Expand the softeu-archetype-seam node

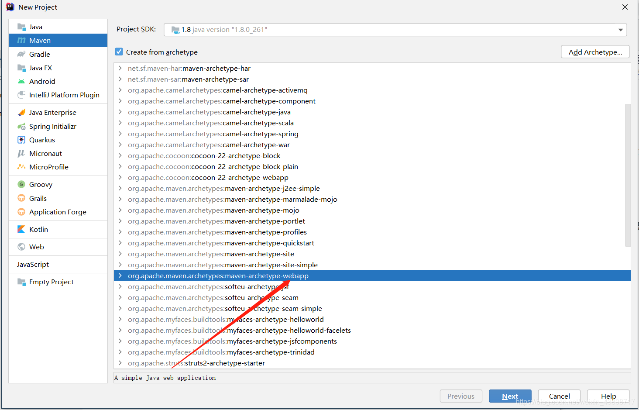point(120,297)
